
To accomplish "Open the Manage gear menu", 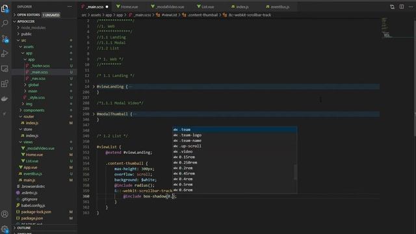I will (x=5, y=229).
